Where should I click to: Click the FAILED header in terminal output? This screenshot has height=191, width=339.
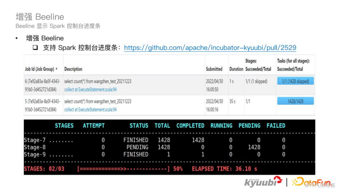coord(276,126)
